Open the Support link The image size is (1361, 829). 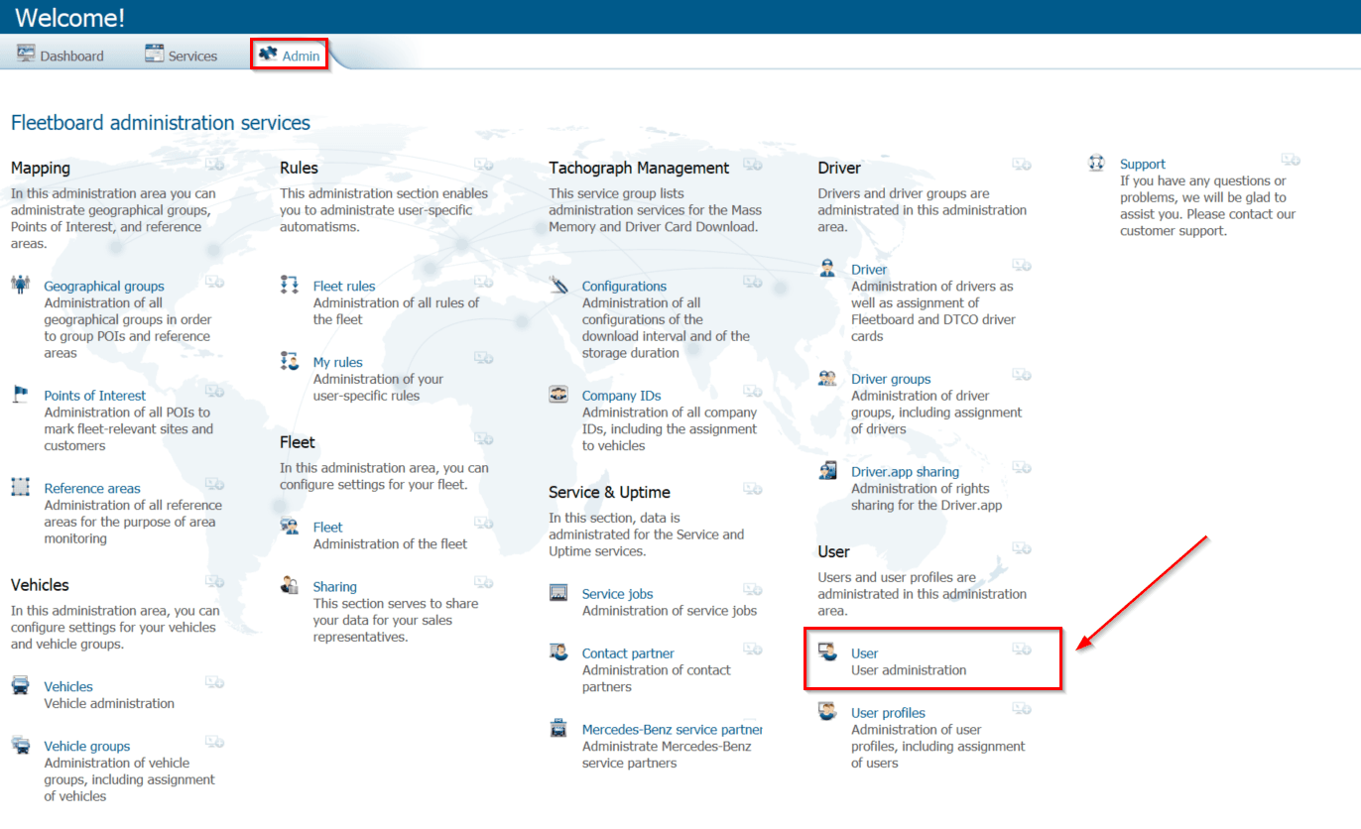1143,164
